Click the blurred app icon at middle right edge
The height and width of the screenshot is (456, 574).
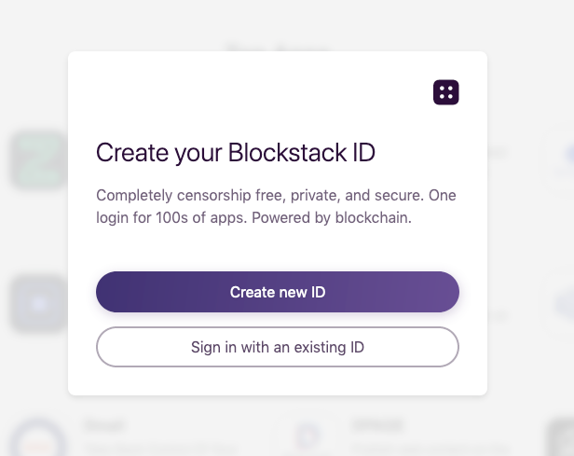[x=562, y=304]
